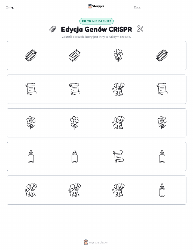Image resolution: width=193 pixels, height=250 pixels.
Task: Click the 'Edycja Genów CRISPR' heading
Action: click(96, 29)
